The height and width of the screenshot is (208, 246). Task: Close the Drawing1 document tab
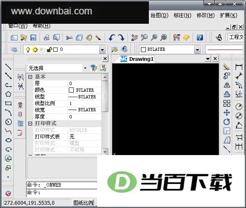pos(215,59)
